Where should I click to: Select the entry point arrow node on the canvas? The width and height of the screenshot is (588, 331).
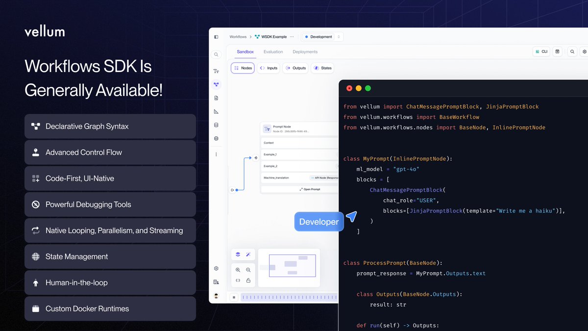256,158
